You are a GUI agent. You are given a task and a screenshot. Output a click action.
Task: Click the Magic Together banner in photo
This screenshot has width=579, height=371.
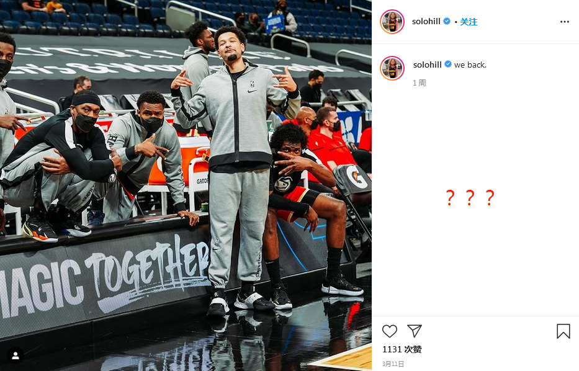pyautogui.click(x=104, y=279)
